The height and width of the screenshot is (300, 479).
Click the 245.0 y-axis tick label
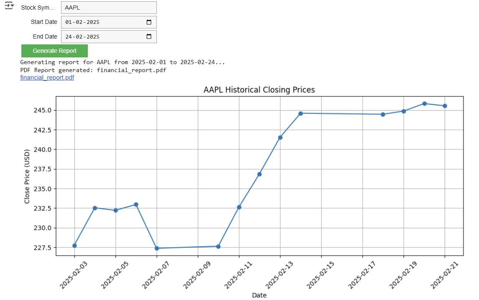(x=43, y=110)
